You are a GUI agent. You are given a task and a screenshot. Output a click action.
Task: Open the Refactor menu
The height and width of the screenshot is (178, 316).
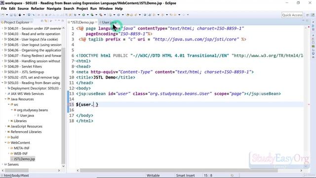[x=38, y=8]
